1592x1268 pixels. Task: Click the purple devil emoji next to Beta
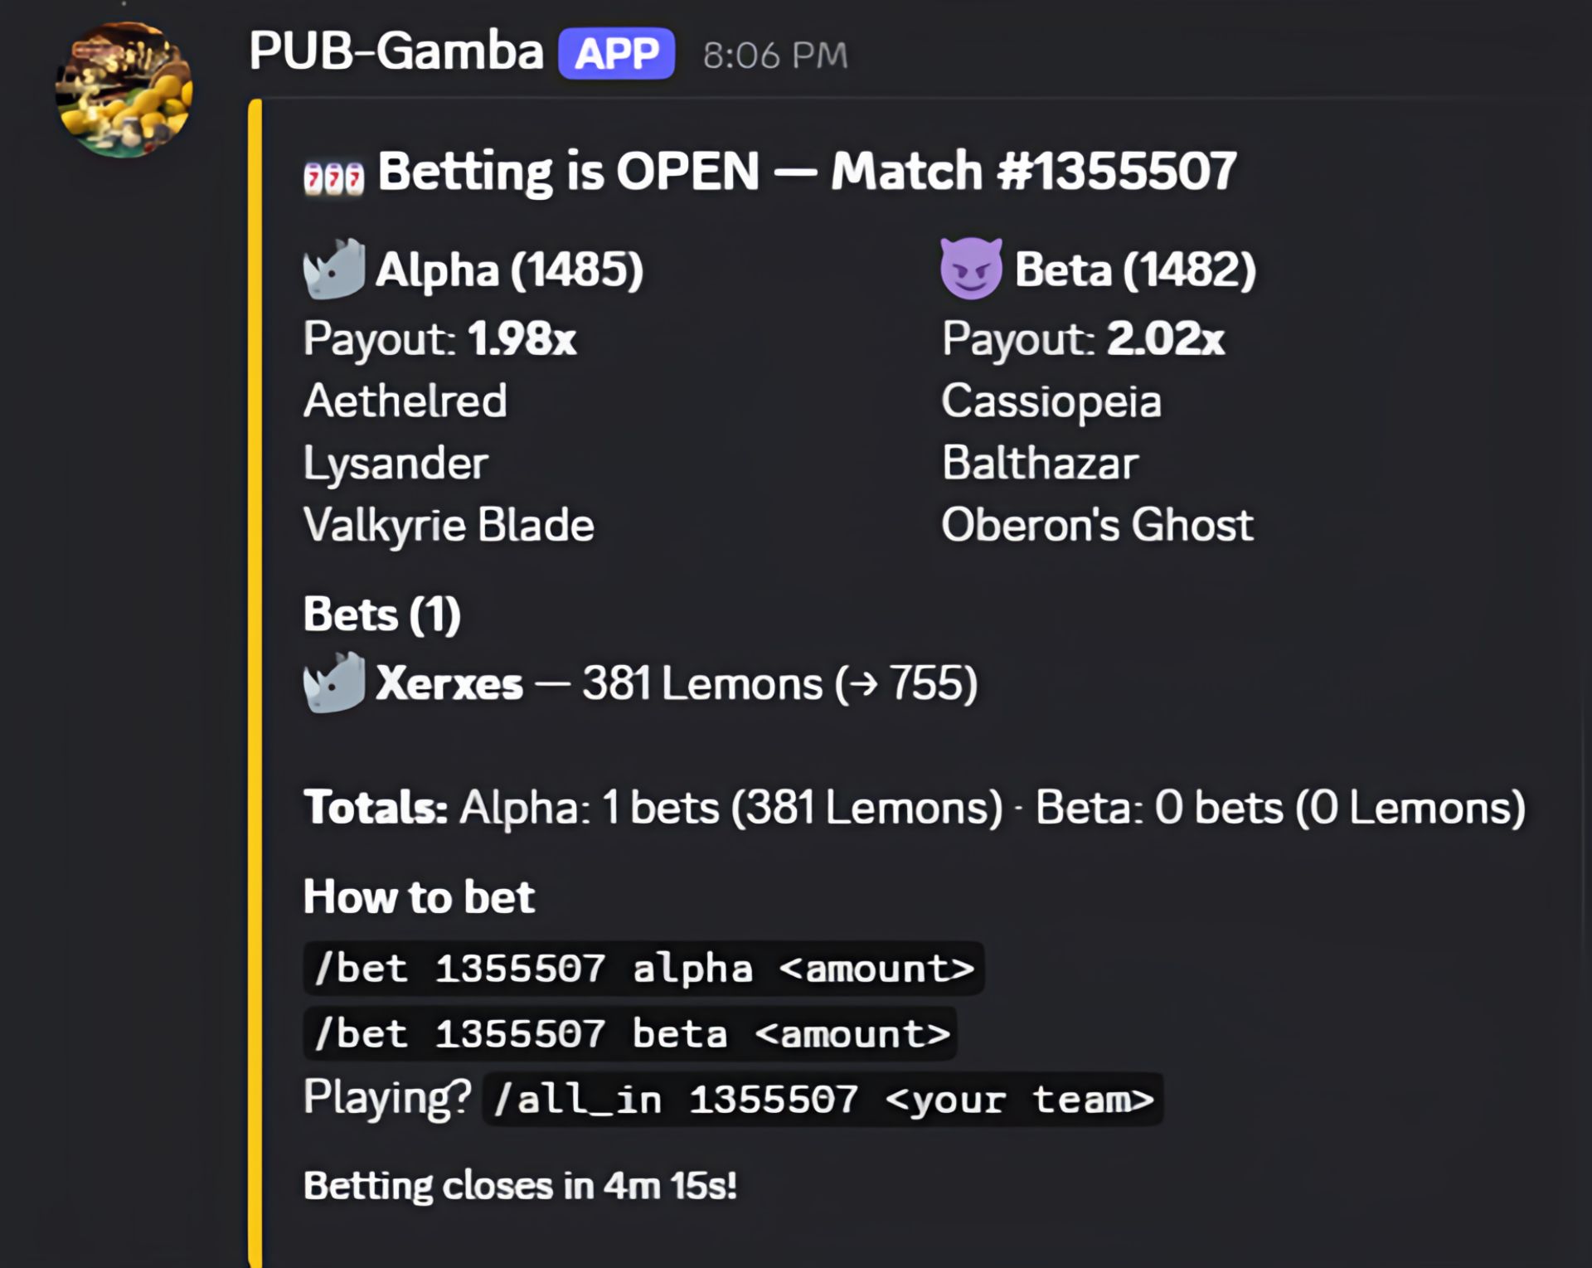[x=972, y=265]
